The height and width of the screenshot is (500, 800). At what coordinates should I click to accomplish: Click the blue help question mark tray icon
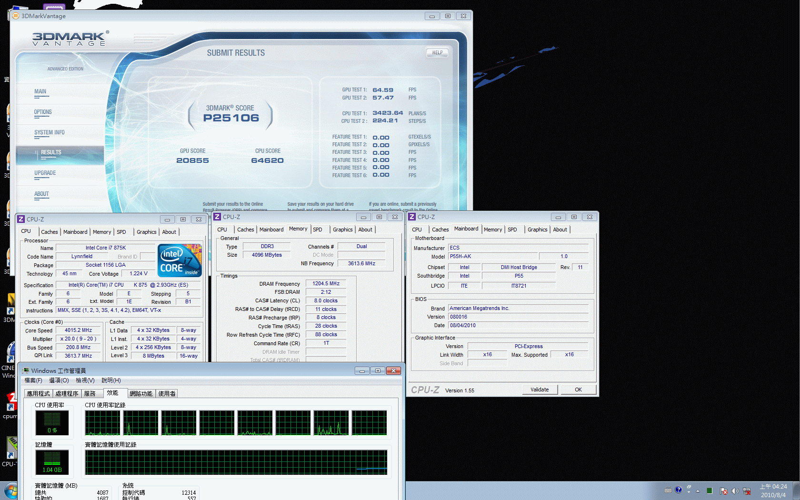tap(679, 490)
